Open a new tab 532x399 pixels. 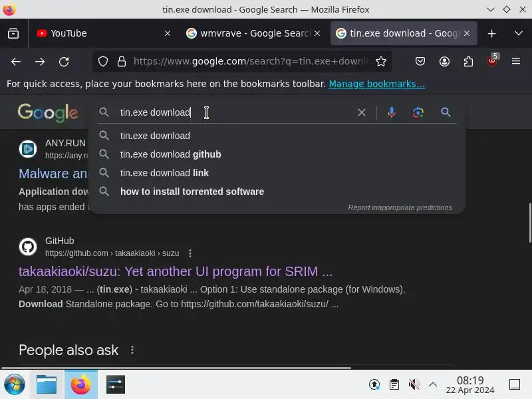tap(491, 34)
